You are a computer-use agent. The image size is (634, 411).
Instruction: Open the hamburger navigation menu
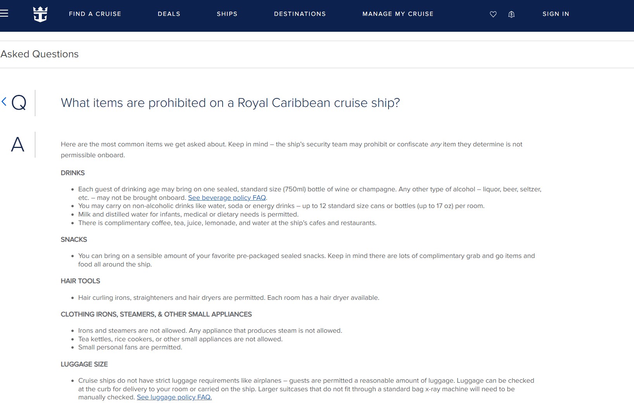[5, 14]
